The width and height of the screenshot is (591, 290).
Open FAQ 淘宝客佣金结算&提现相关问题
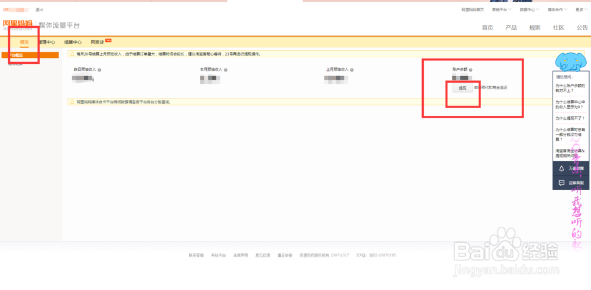pyautogui.click(x=569, y=153)
